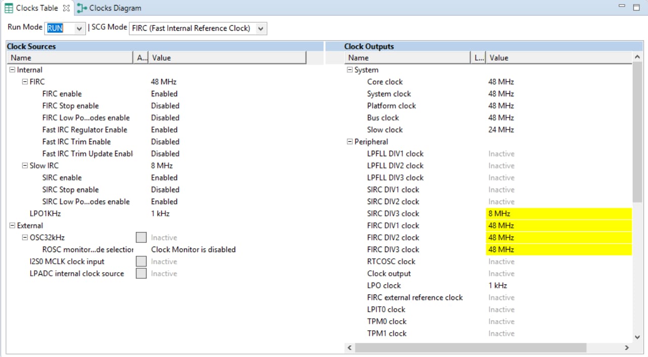
Task: Minimize the clocks view panel
Action: [x=622, y=7]
